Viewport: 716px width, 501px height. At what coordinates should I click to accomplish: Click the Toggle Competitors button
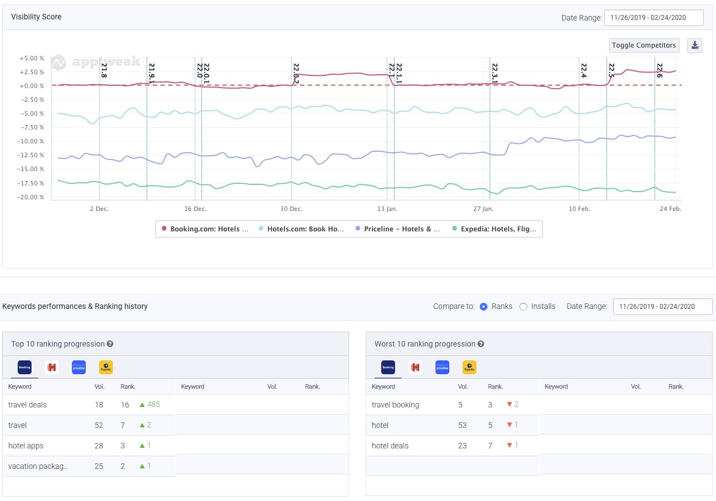click(x=644, y=45)
